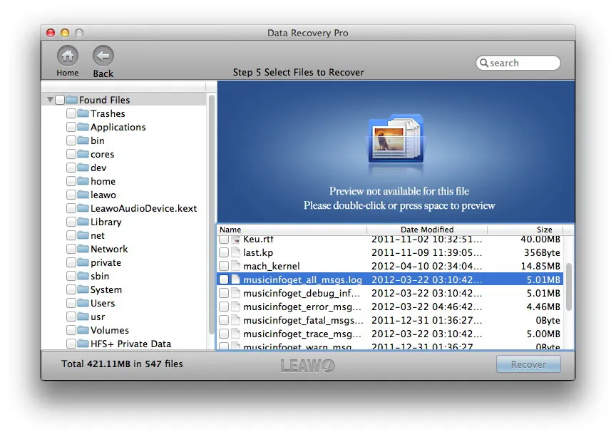Click the Leawo logo in footer
616x437 pixels.
307,366
